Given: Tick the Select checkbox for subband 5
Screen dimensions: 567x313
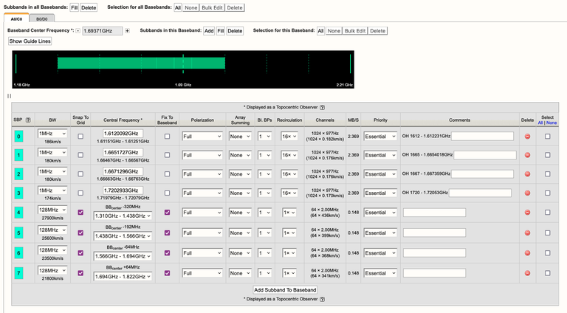Looking at the screenshot, I should point(548,233).
